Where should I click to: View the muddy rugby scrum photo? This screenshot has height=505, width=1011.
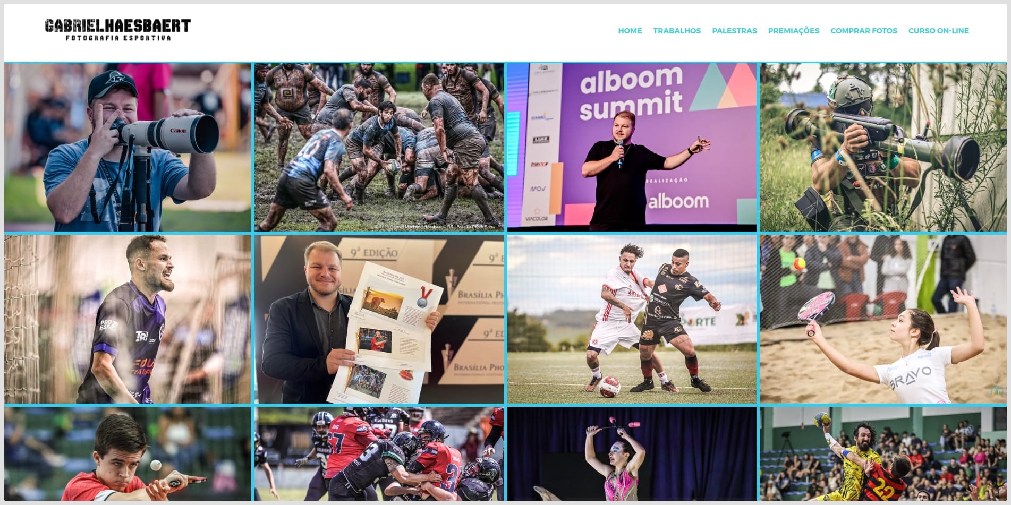coord(379,147)
